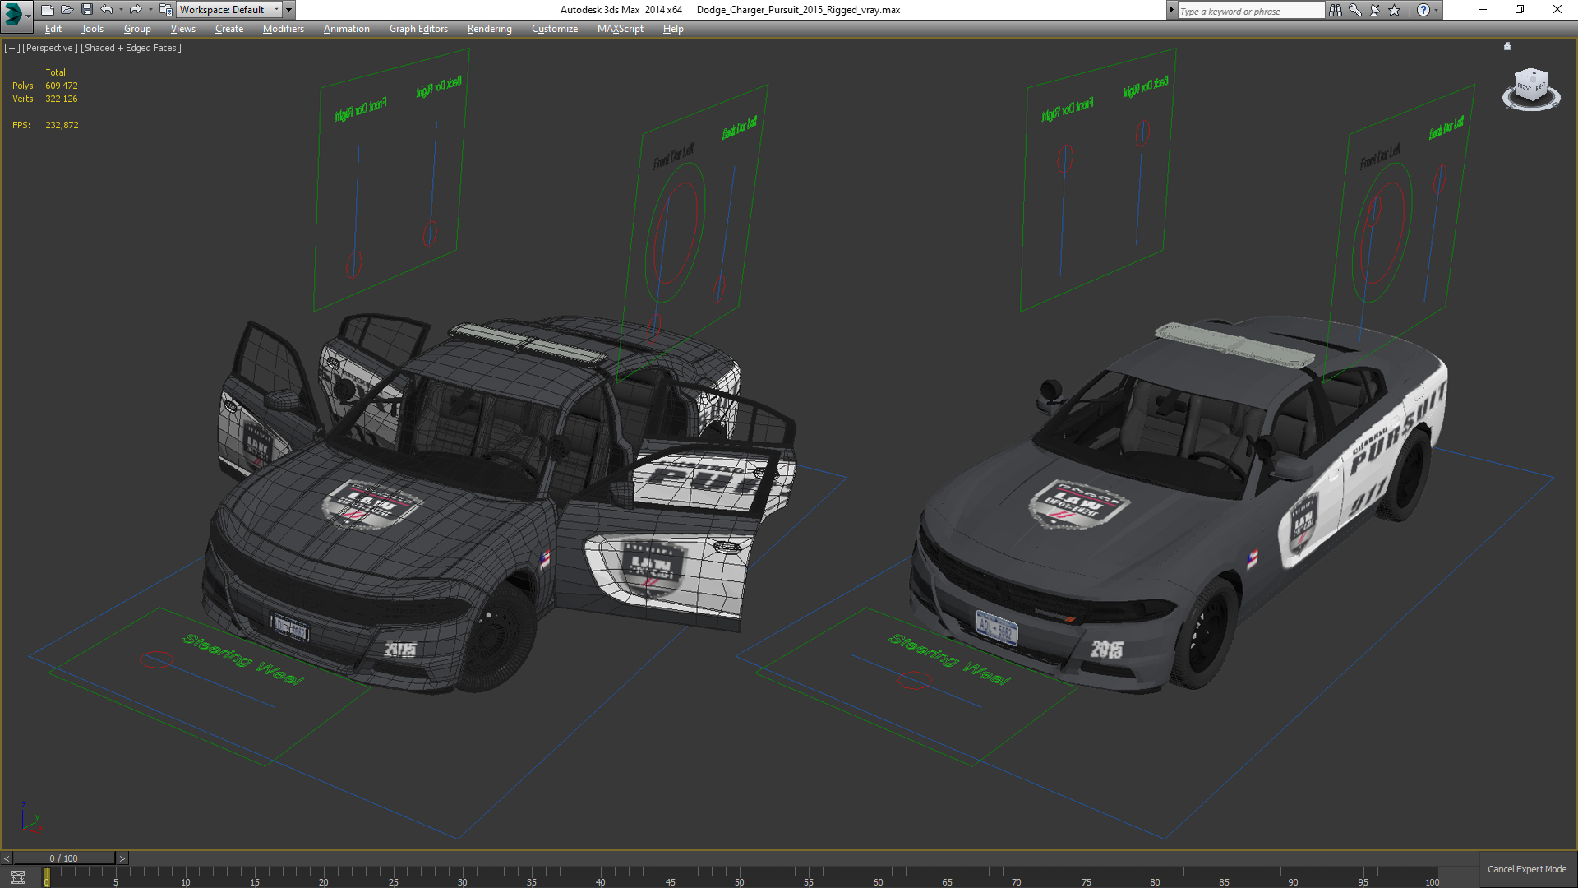Click left car's Steering Wheel slider circle

tap(156, 659)
